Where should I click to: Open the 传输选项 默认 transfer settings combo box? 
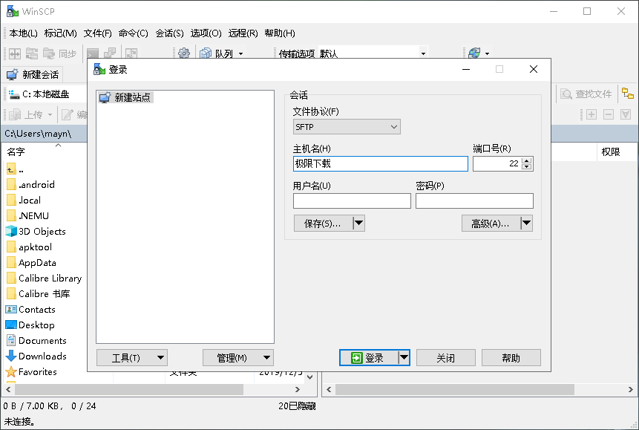(373, 53)
